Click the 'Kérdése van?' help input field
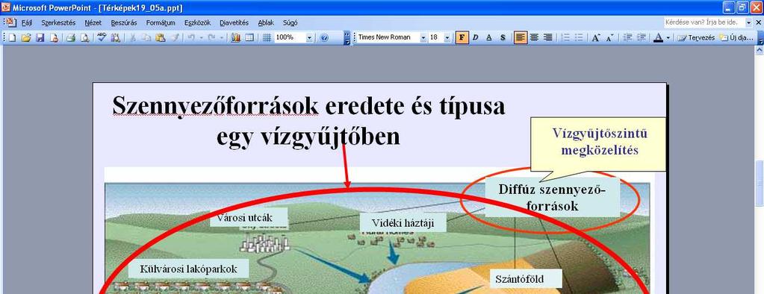The image size is (764, 294). pos(704,22)
